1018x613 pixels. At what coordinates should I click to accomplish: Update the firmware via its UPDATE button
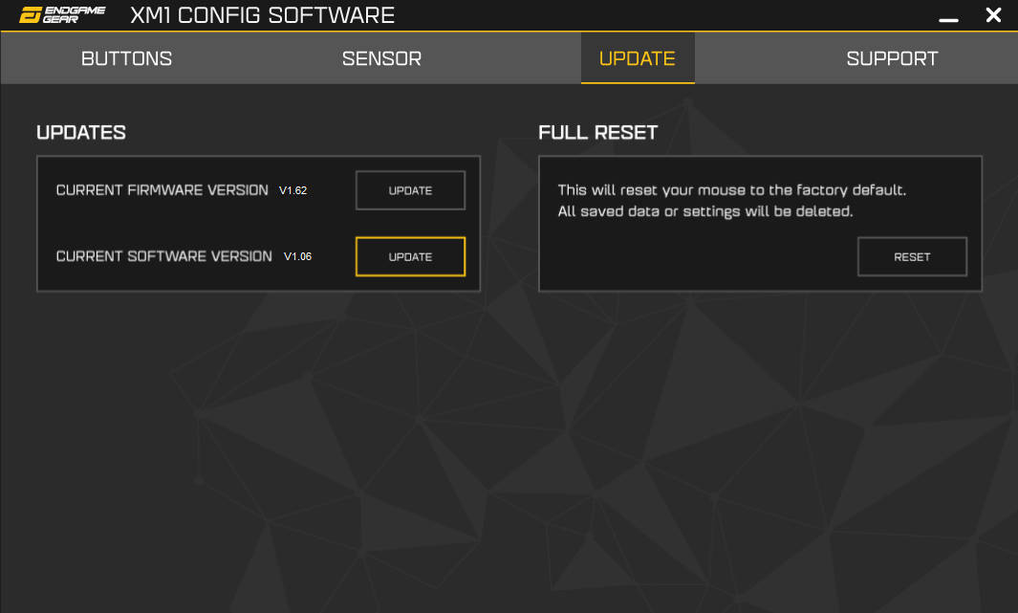tap(410, 190)
